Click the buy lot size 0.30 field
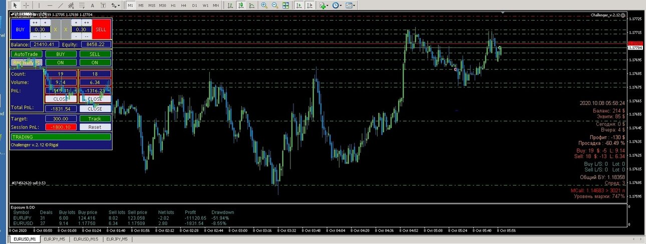The image size is (646, 244). (40, 29)
